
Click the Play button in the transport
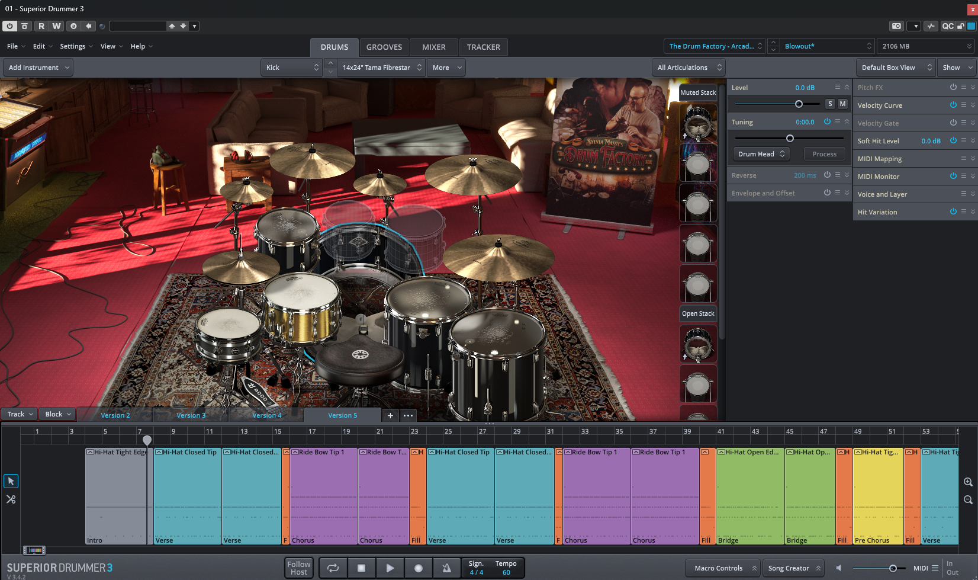pos(390,568)
